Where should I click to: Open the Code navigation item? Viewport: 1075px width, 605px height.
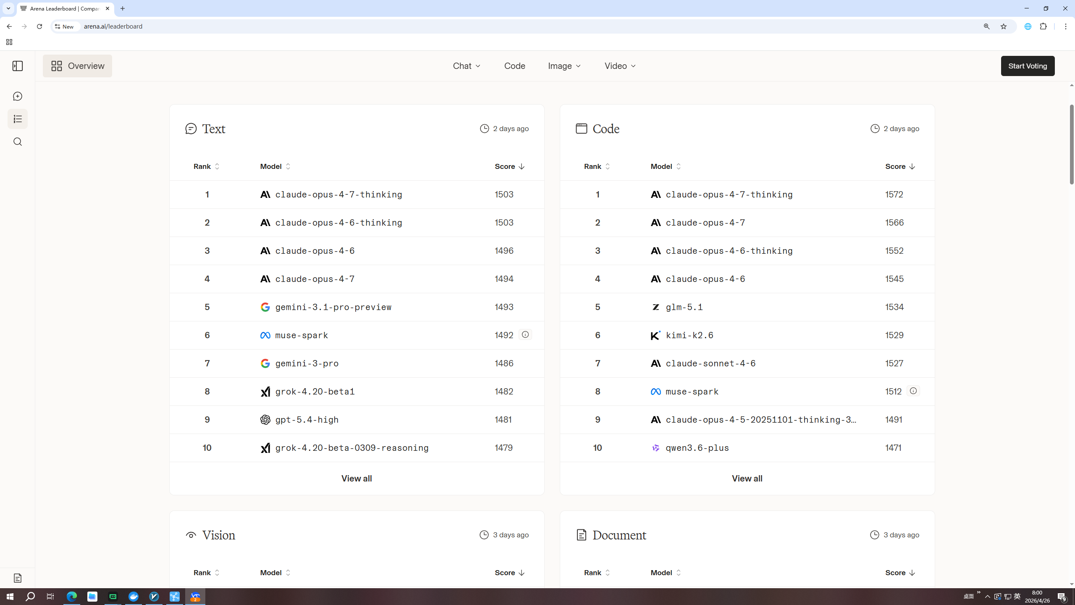tap(514, 66)
